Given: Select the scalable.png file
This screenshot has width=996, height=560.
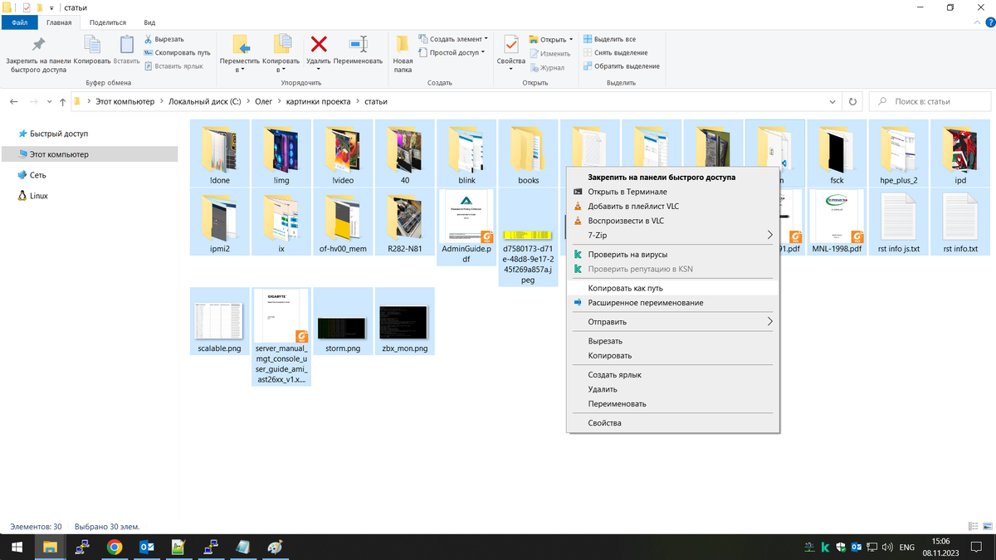Looking at the screenshot, I should tap(219, 322).
